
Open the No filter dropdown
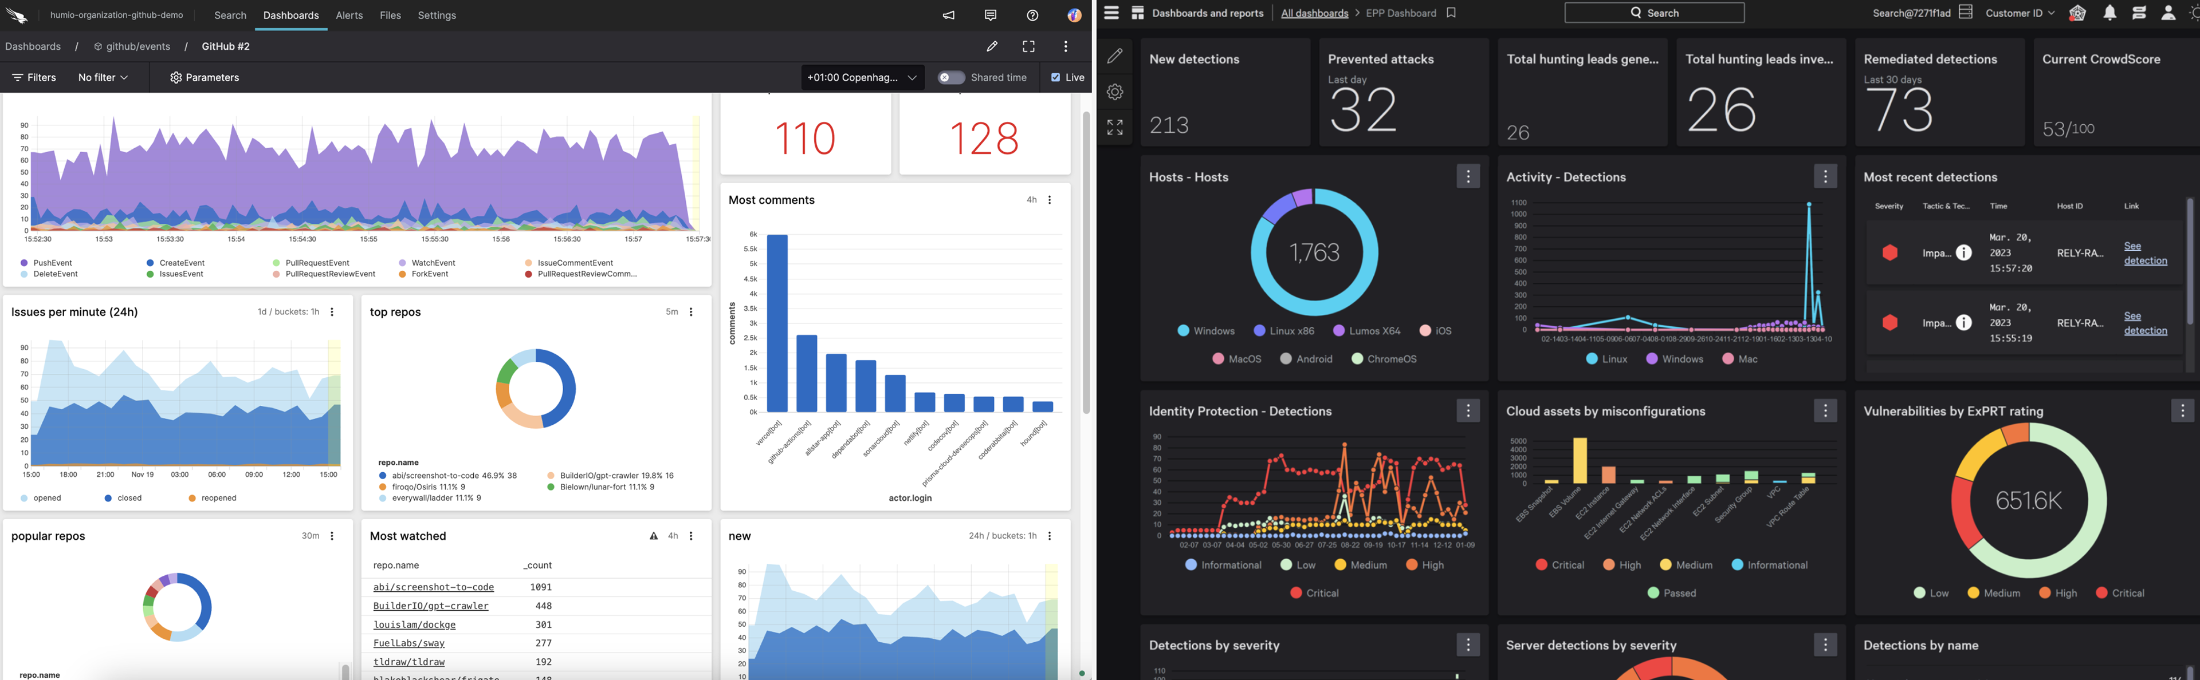click(x=103, y=78)
